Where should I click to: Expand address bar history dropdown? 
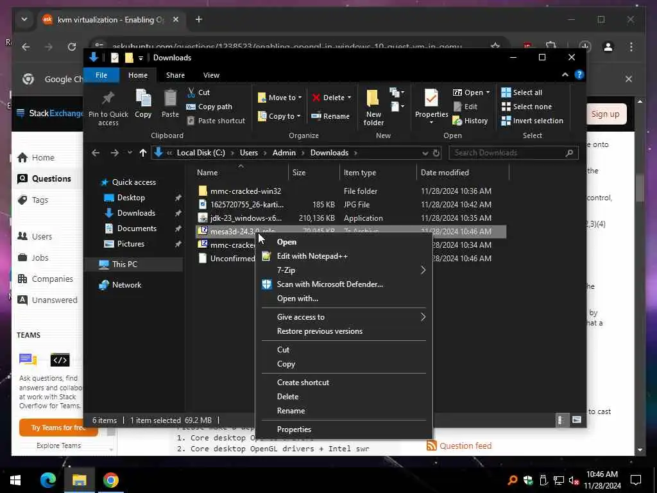[x=425, y=153]
